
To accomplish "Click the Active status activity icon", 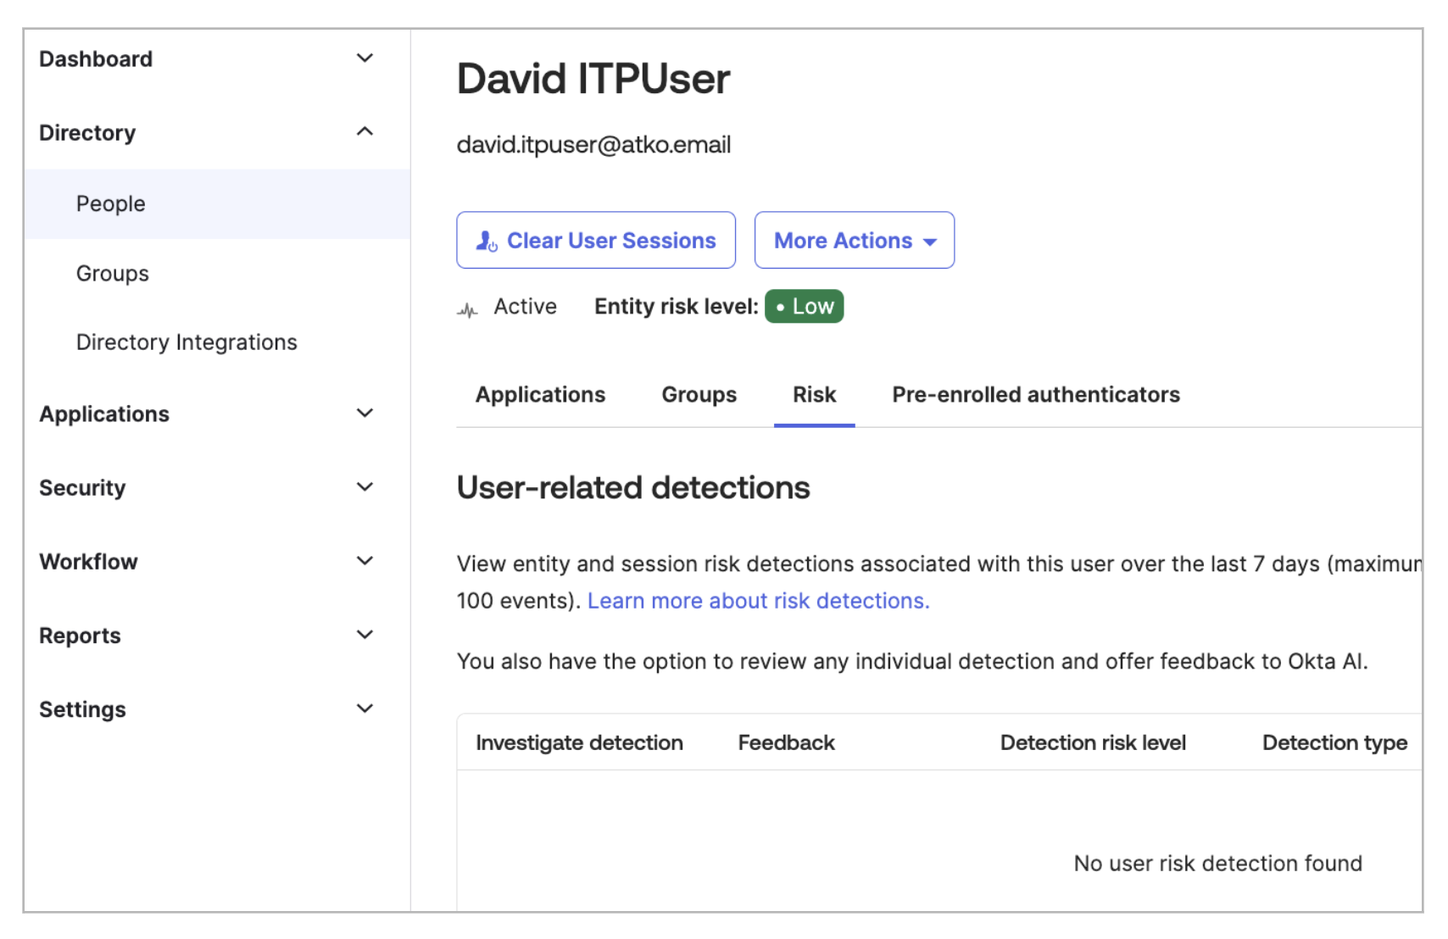I will coord(467,308).
